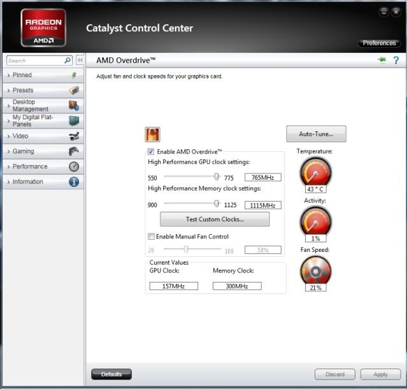407x389 pixels.
Task: Click the green pin page icon near help
Action: coord(382,60)
